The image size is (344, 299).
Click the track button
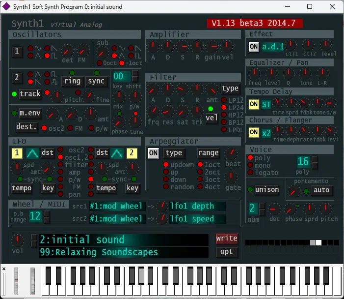[30, 94]
